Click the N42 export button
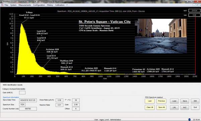Screen dimensions: 201x121 (x=185, y=107)
